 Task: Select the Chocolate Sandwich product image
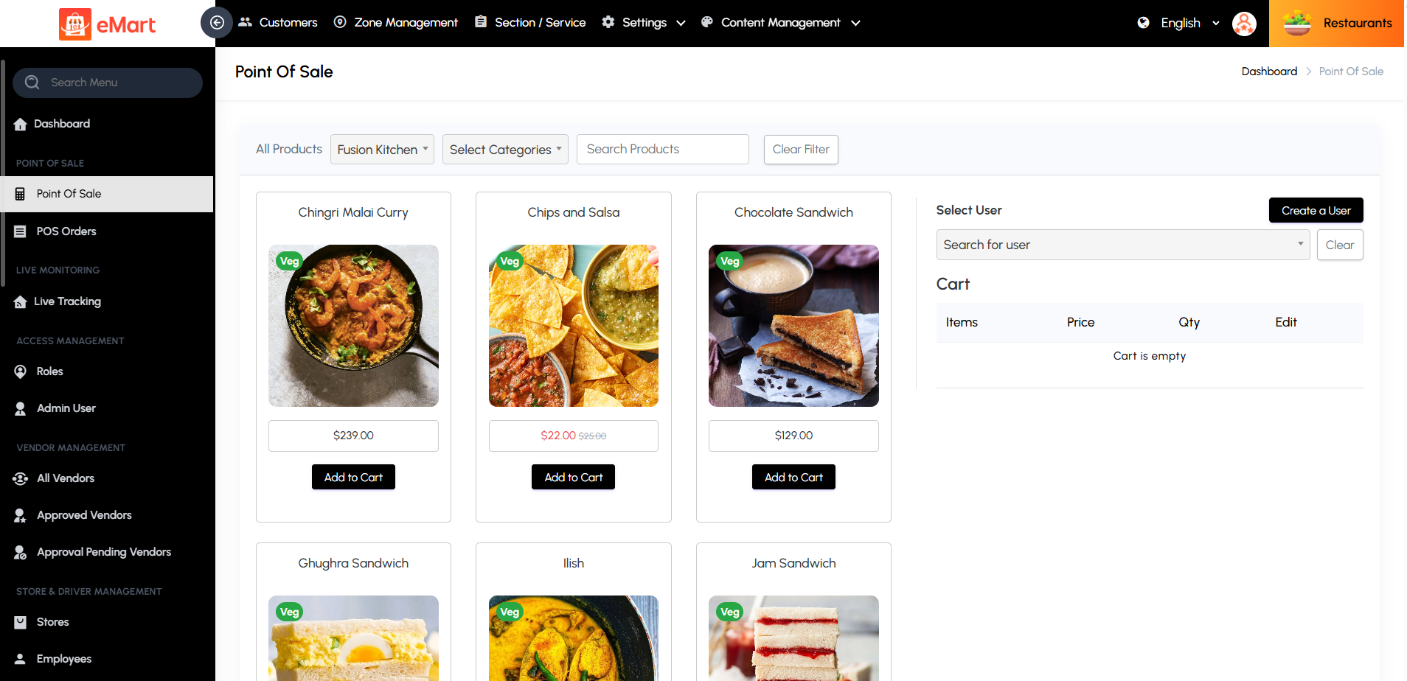point(793,326)
